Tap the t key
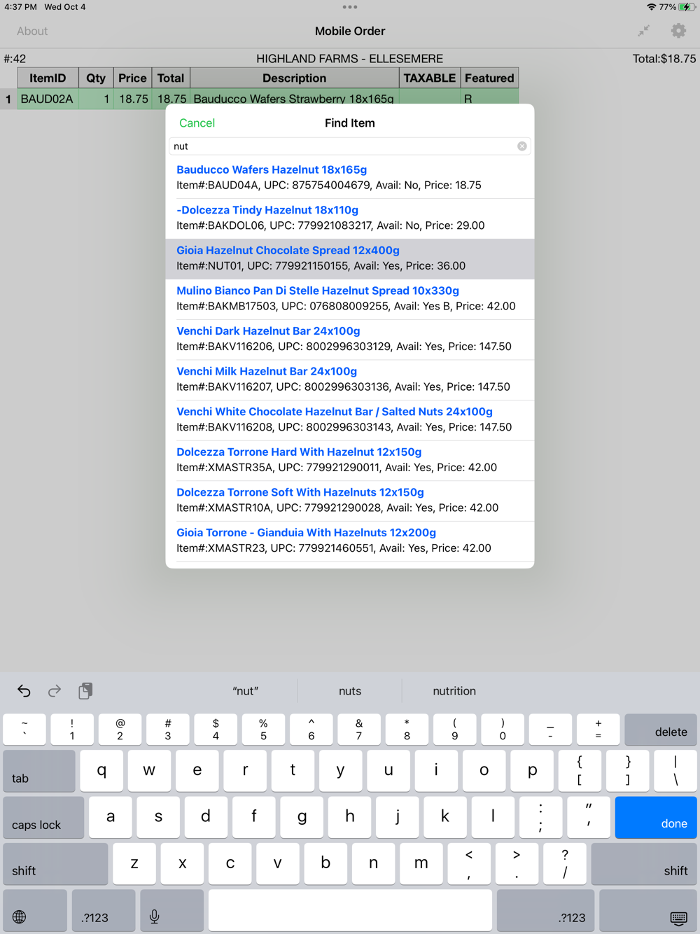This screenshot has width=700, height=934. tap(293, 771)
